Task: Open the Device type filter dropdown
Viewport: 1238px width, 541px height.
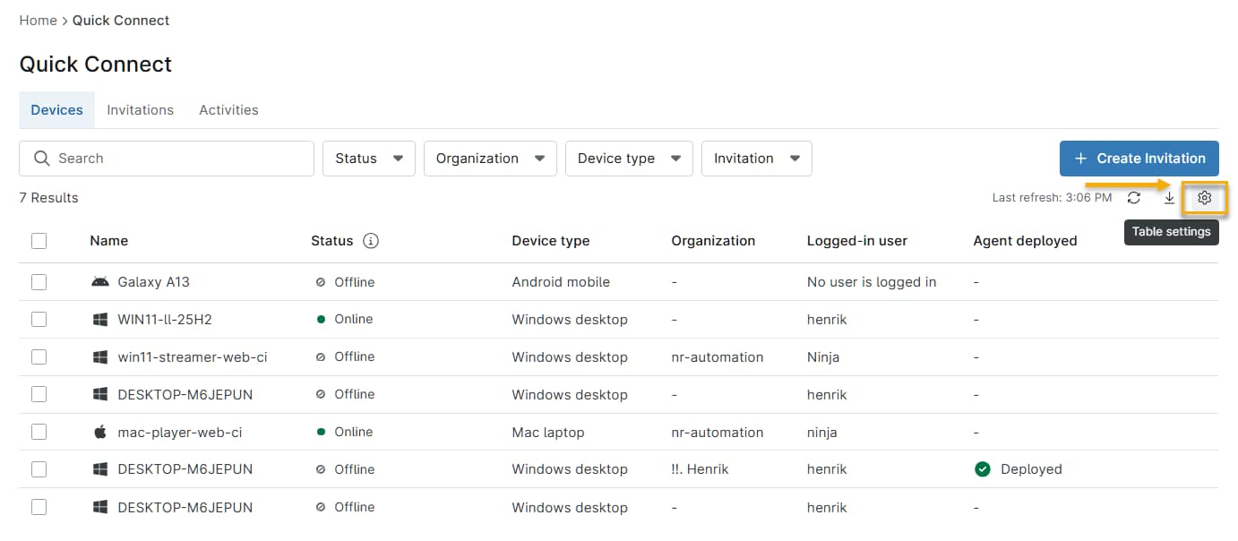Action: click(629, 159)
